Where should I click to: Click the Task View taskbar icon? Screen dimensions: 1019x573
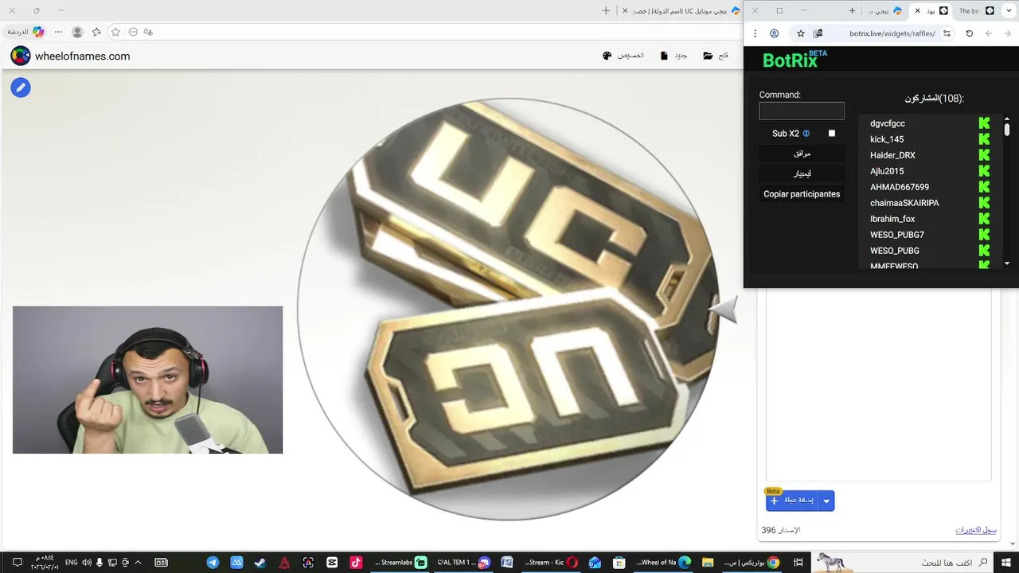[798, 562]
